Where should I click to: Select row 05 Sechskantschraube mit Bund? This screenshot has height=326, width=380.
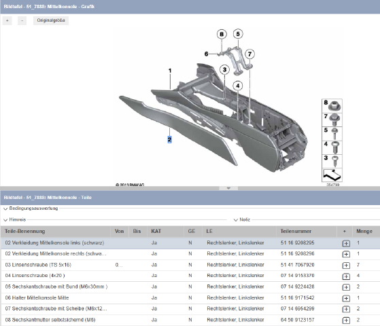click(x=190, y=287)
